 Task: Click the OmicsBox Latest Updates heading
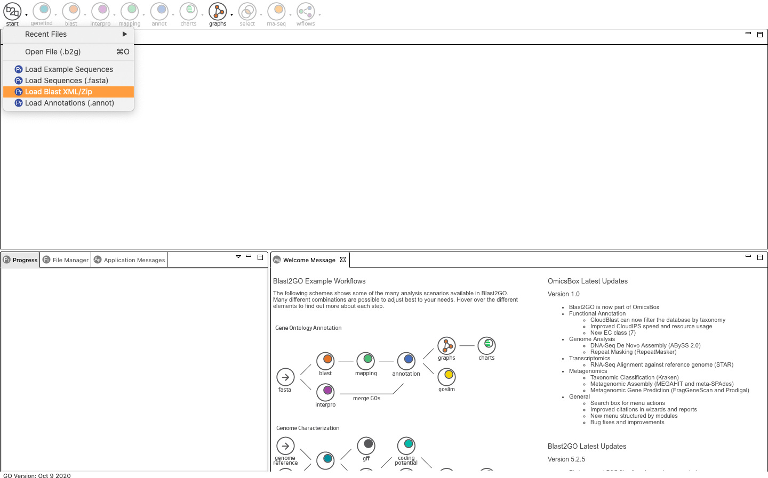[x=588, y=281]
